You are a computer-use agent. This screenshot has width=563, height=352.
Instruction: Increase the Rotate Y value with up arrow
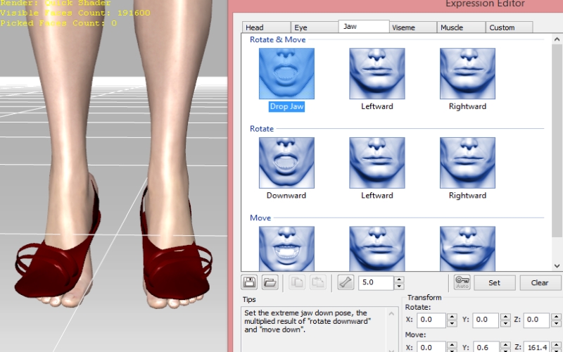(x=505, y=317)
